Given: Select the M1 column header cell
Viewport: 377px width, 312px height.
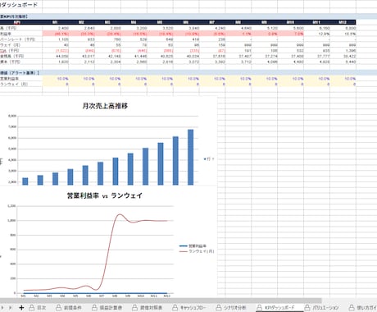Looking at the screenshot, I should [56, 22].
